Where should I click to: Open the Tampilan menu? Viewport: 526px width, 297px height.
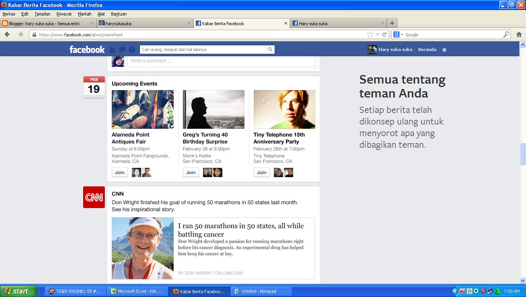click(x=43, y=14)
